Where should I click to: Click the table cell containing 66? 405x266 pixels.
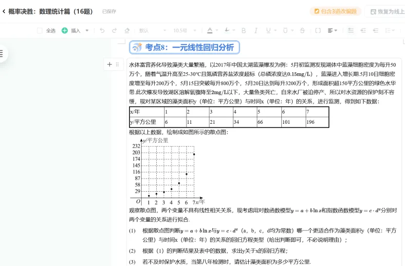coord(269,122)
